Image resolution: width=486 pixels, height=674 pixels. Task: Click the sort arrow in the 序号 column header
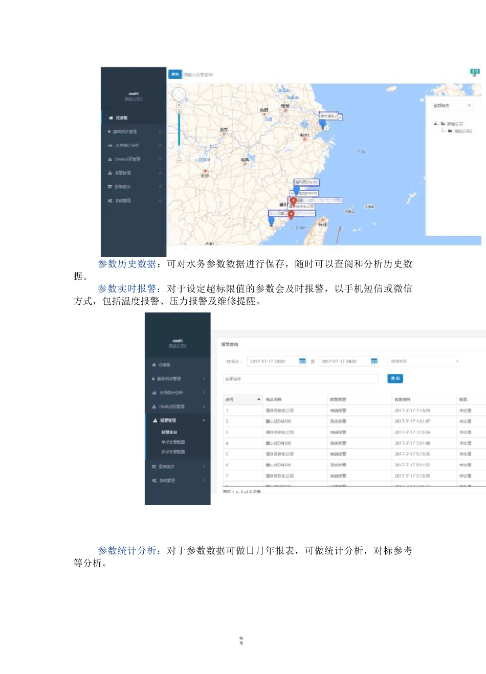click(259, 399)
